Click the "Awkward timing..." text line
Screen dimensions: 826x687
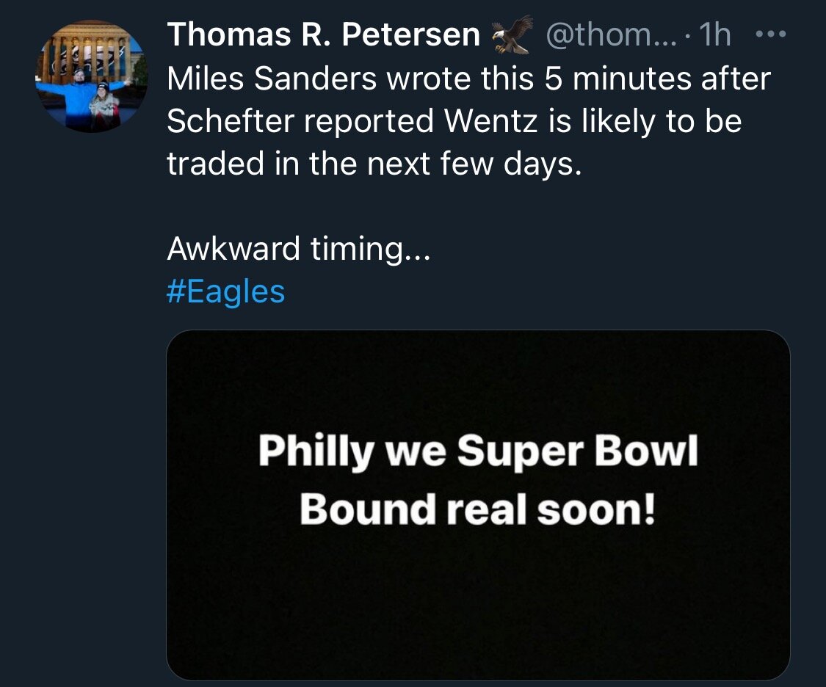click(297, 250)
